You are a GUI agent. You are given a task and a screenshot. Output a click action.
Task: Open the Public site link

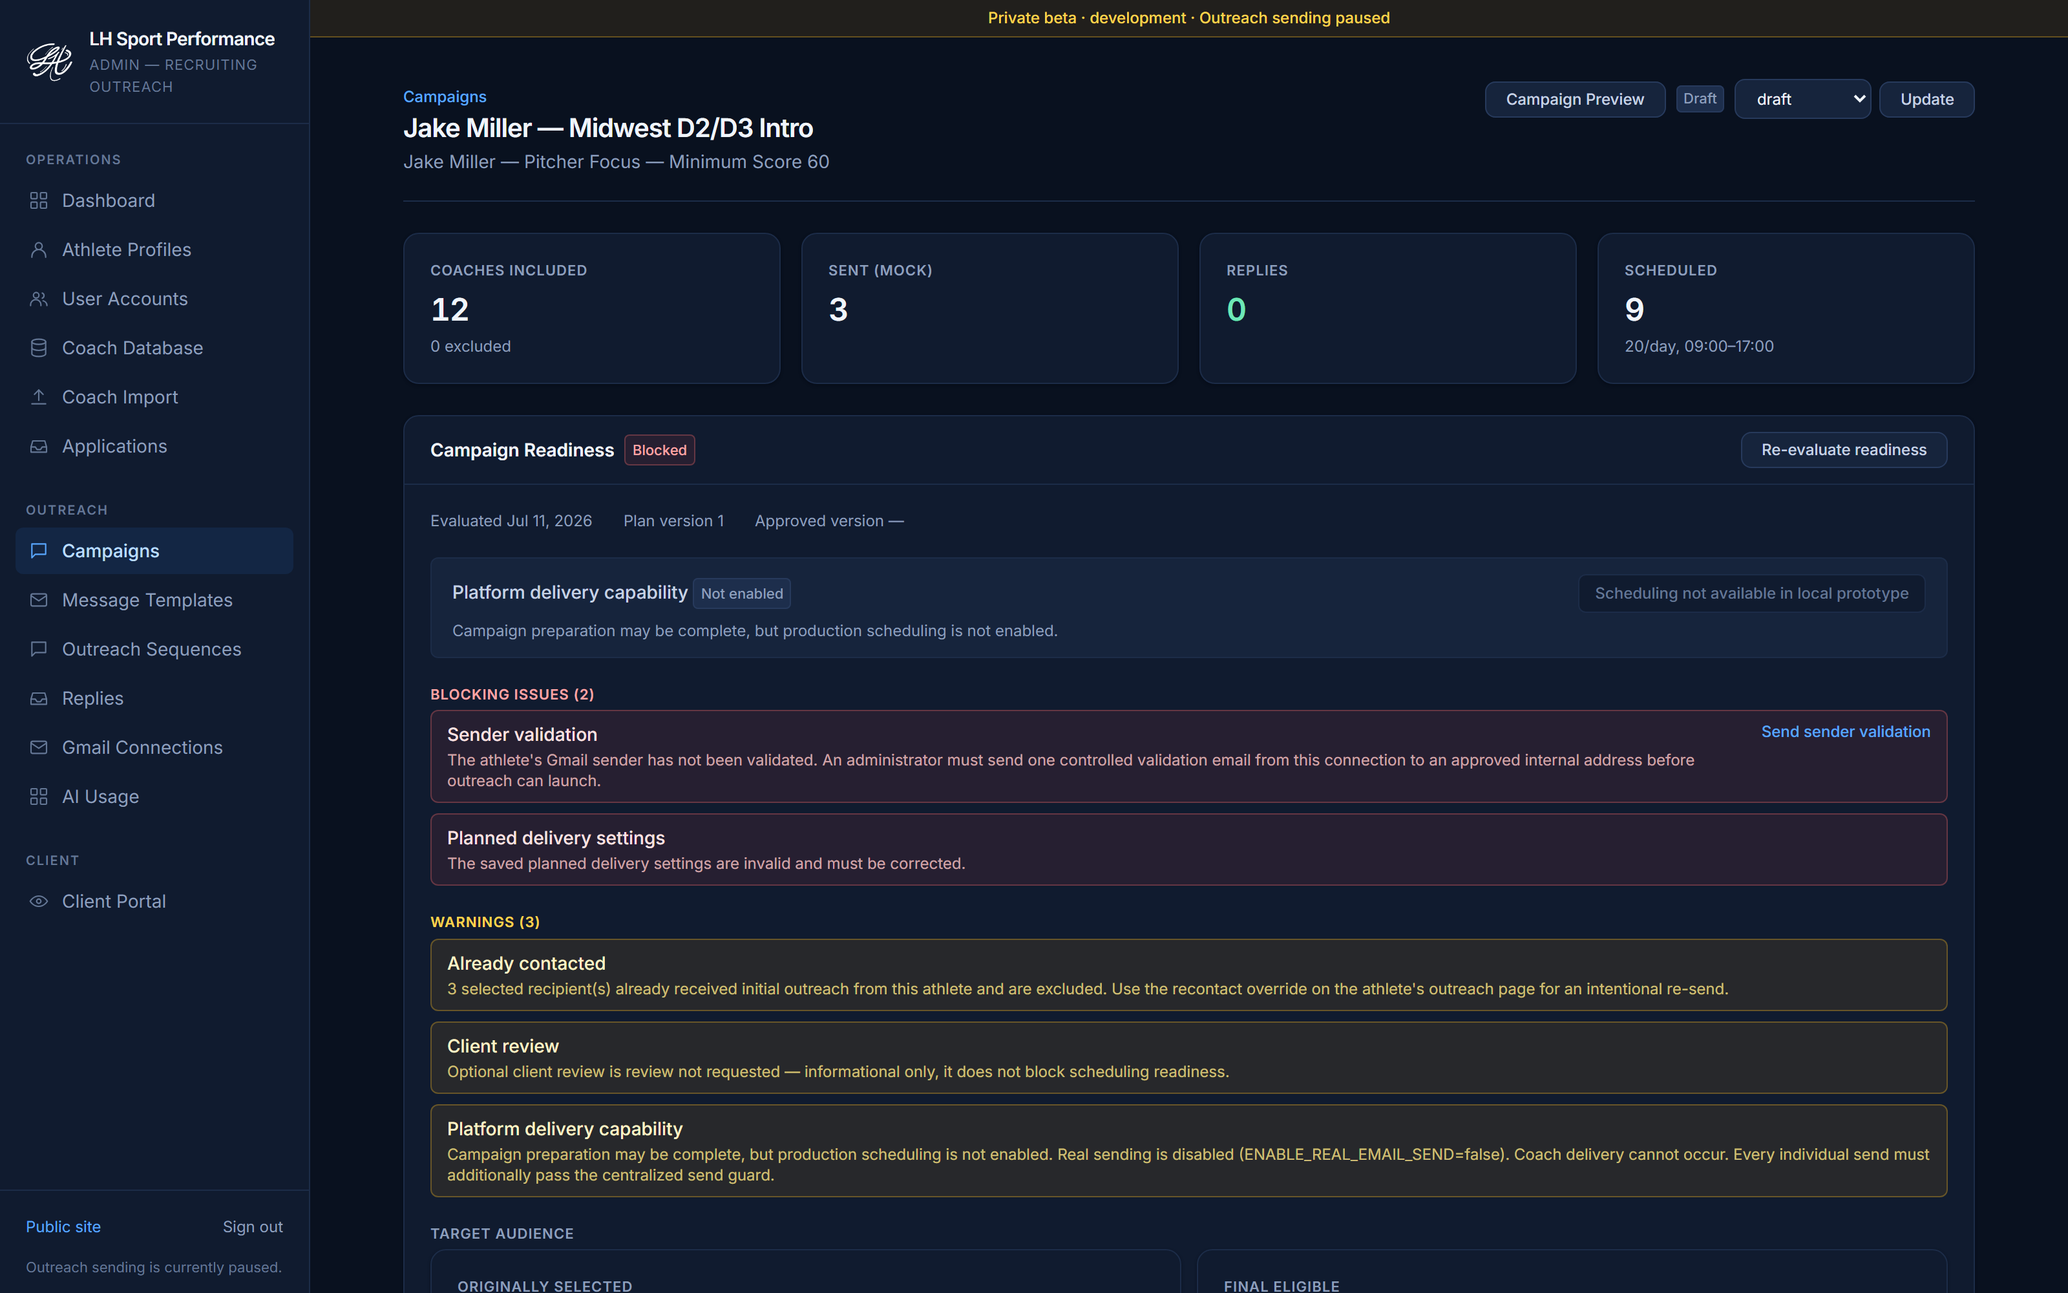pos(63,1226)
